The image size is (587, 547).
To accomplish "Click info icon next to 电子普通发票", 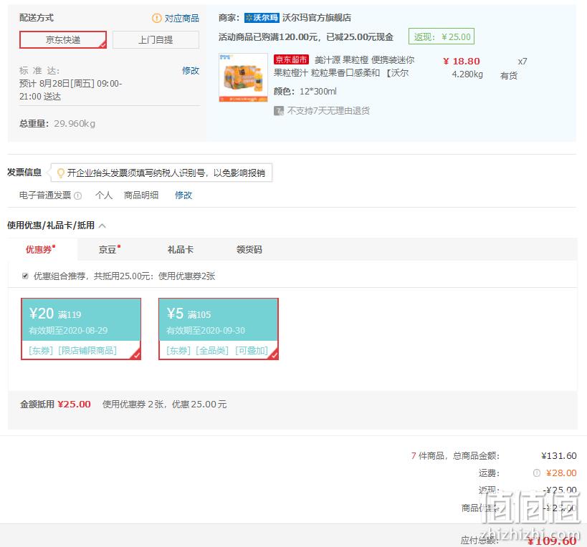I will coord(78,195).
